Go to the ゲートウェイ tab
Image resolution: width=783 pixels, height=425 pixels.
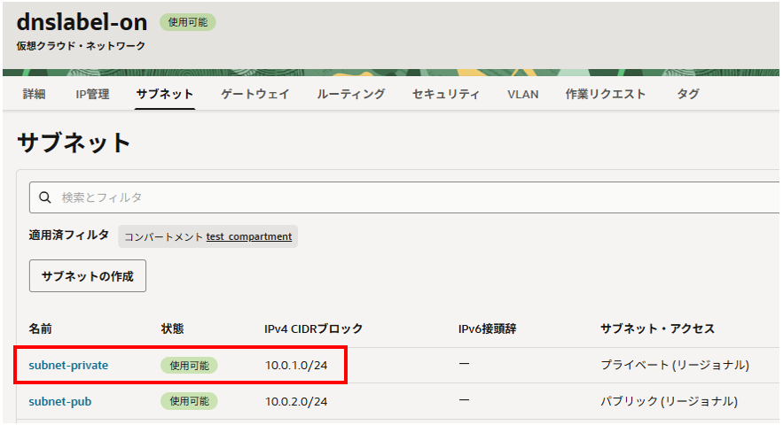[254, 94]
